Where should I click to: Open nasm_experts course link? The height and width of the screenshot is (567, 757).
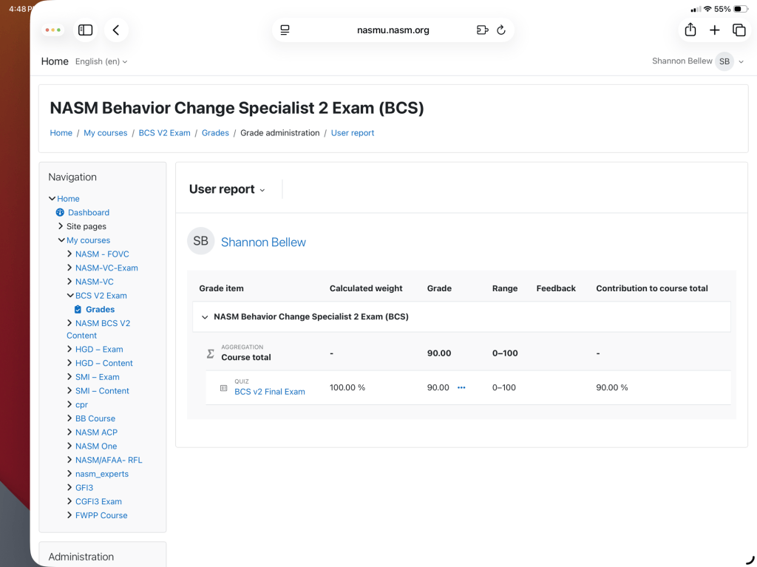pyautogui.click(x=102, y=474)
